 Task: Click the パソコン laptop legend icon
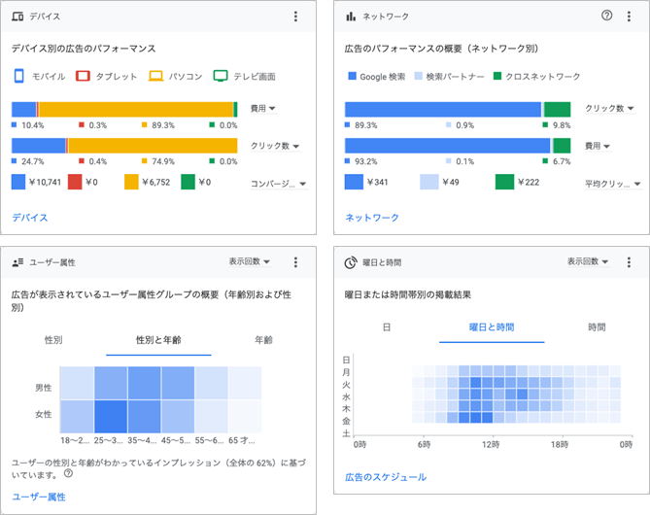pos(155,76)
